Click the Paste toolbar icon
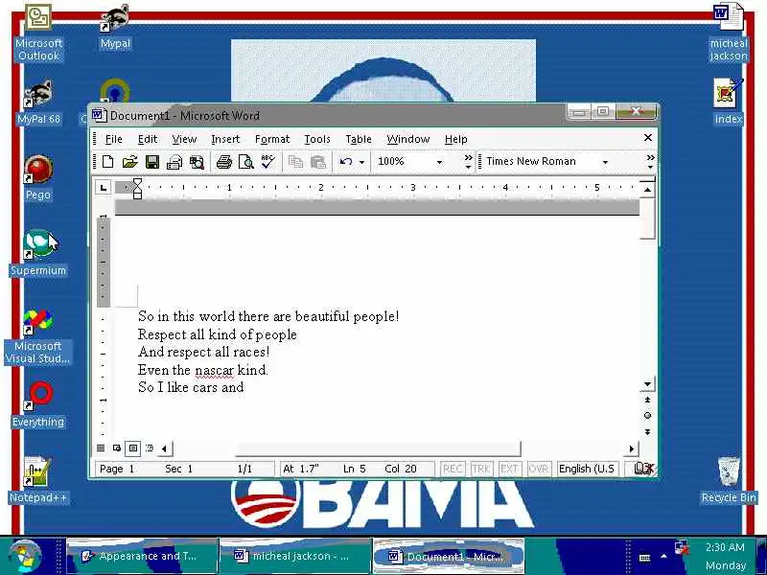Screen dimensions: 767x575 tap(318, 161)
